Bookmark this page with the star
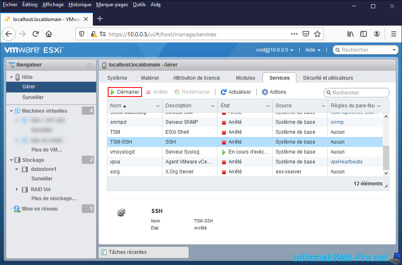This screenshot has height=265, width=402. 317,34
